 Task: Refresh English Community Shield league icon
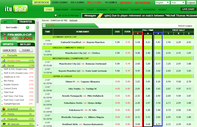coord(192,48)
